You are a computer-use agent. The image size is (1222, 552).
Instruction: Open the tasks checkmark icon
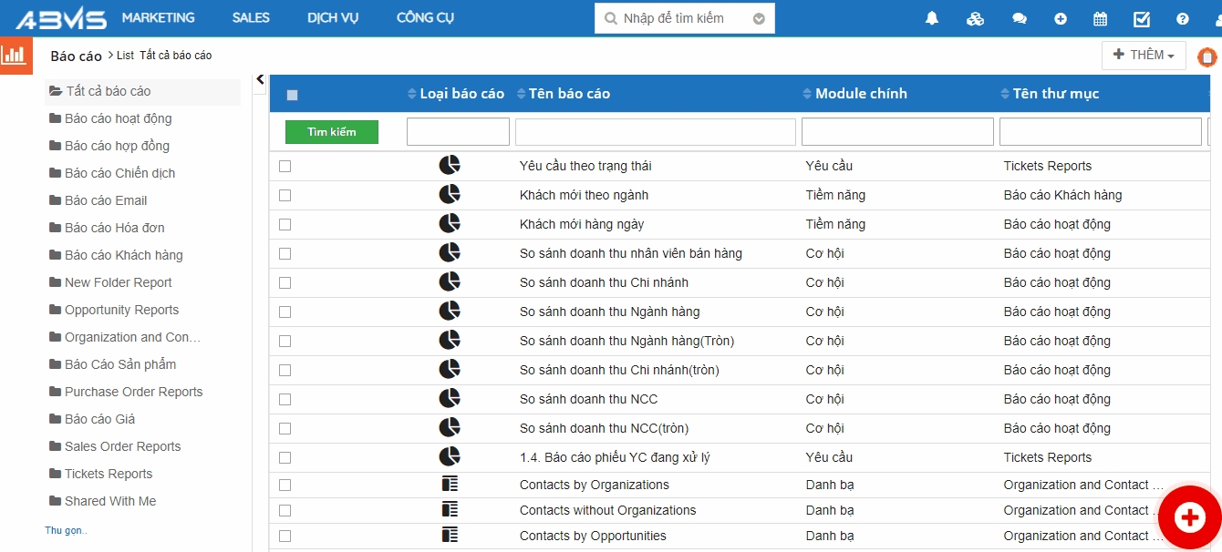pyautogui.click(x=1142, y=18)
